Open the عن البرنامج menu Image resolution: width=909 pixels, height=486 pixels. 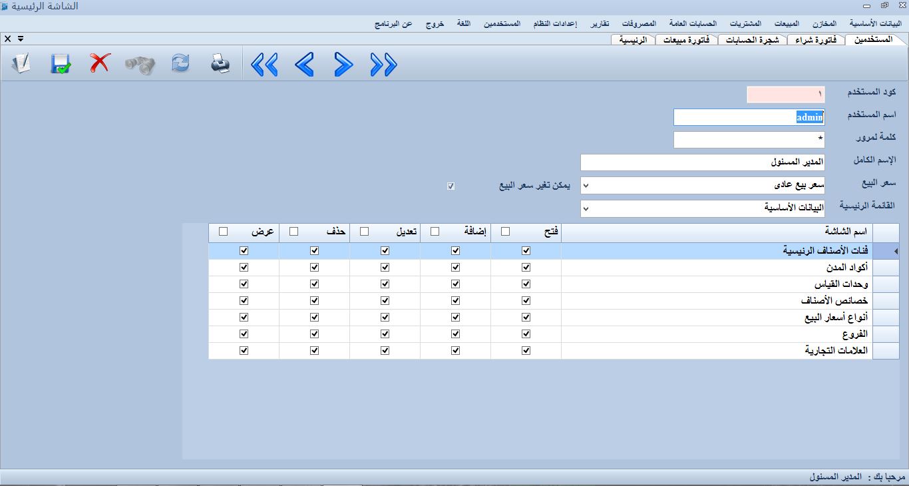pos(393,23)
